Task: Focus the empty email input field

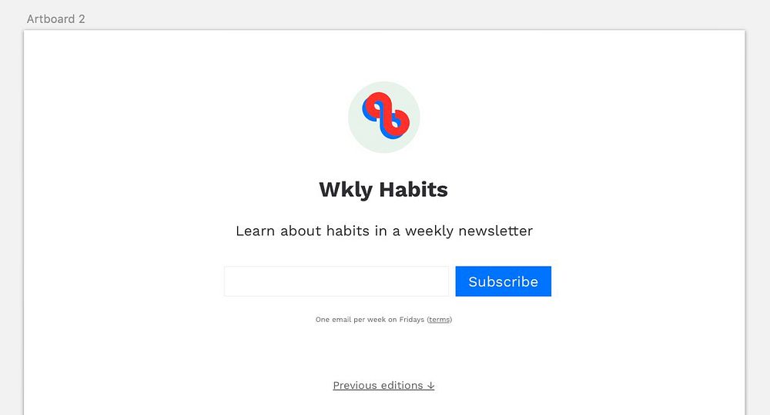Action: click(x=336, y=281)
